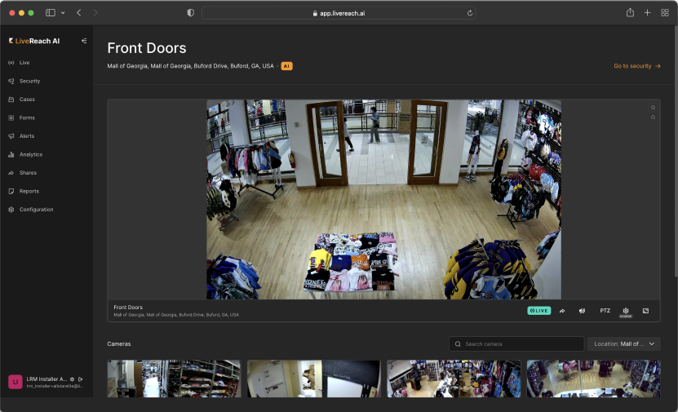Click the share arrow icon under video
This screenshot has width=678, height=412.
[x=562, y=311]
